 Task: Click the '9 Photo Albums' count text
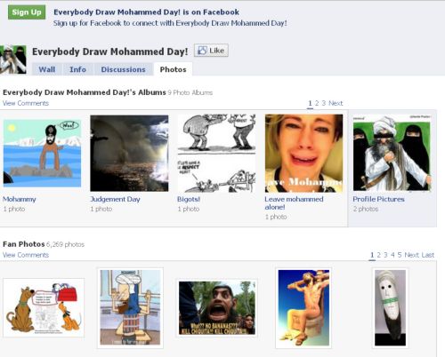tap(190, 92)
